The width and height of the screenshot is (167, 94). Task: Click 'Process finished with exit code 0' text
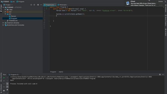point(24,84)
